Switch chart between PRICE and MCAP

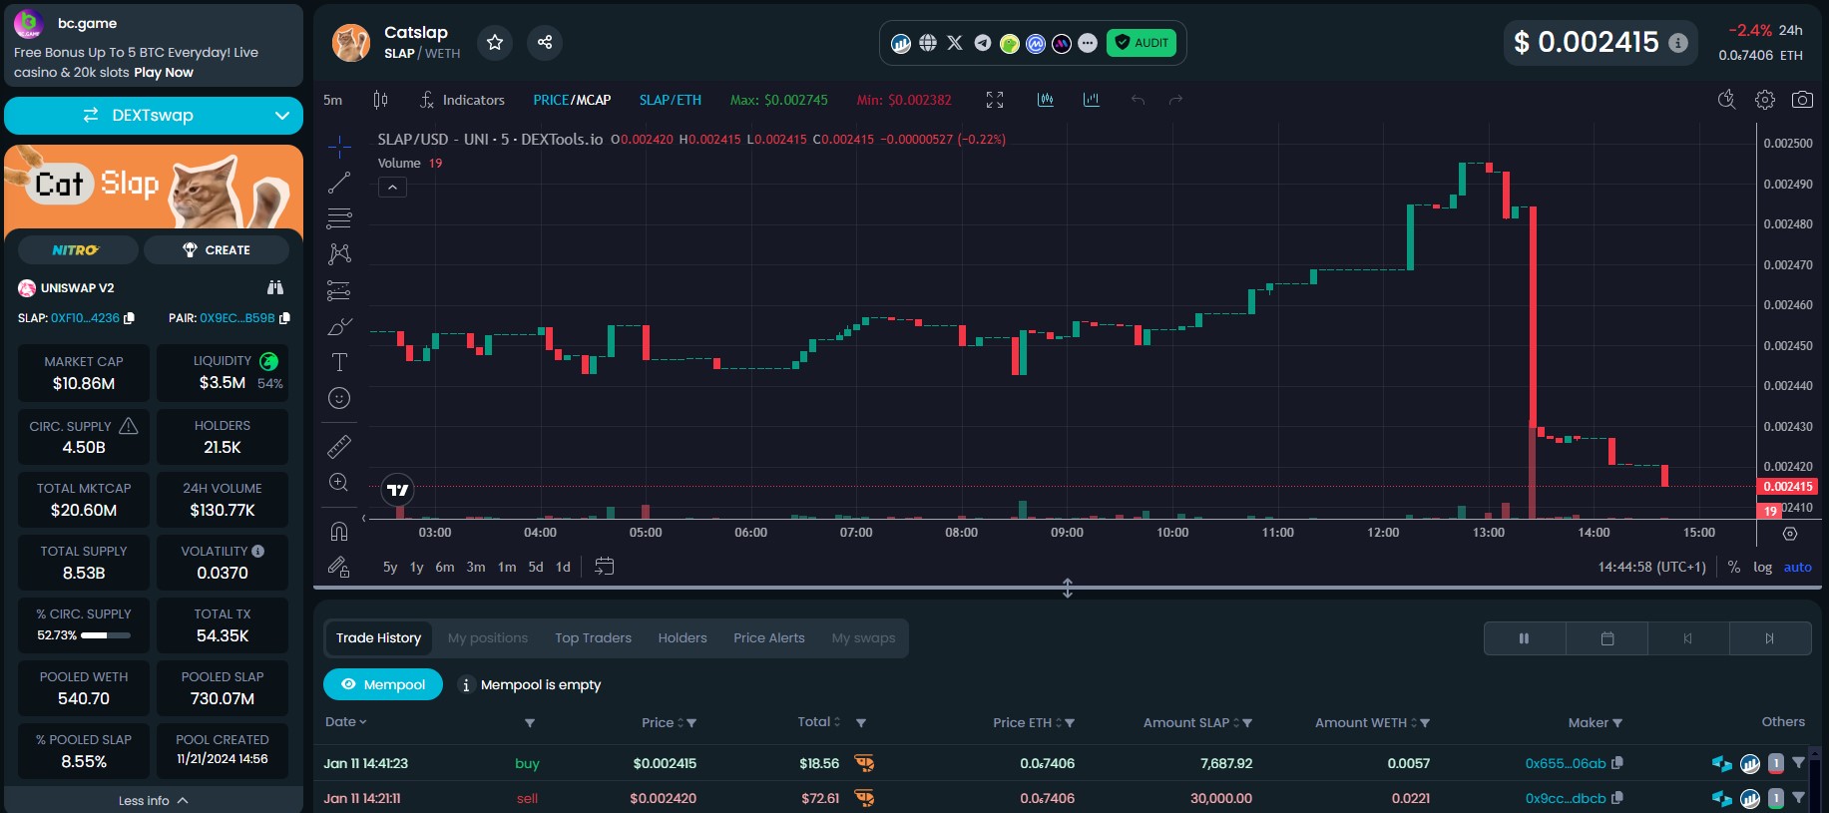[572, 100]
